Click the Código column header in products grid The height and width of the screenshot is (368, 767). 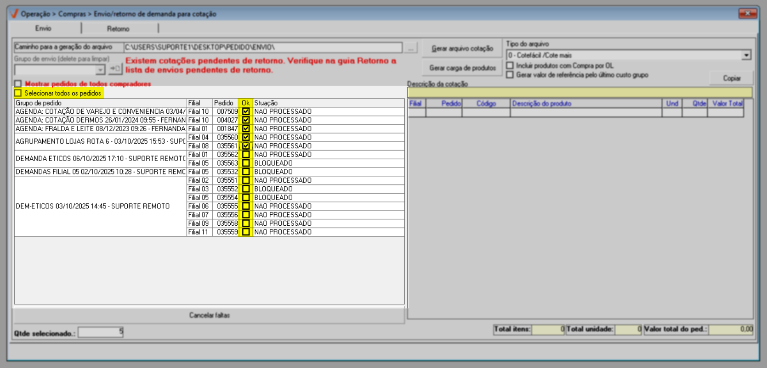(486, 104)
